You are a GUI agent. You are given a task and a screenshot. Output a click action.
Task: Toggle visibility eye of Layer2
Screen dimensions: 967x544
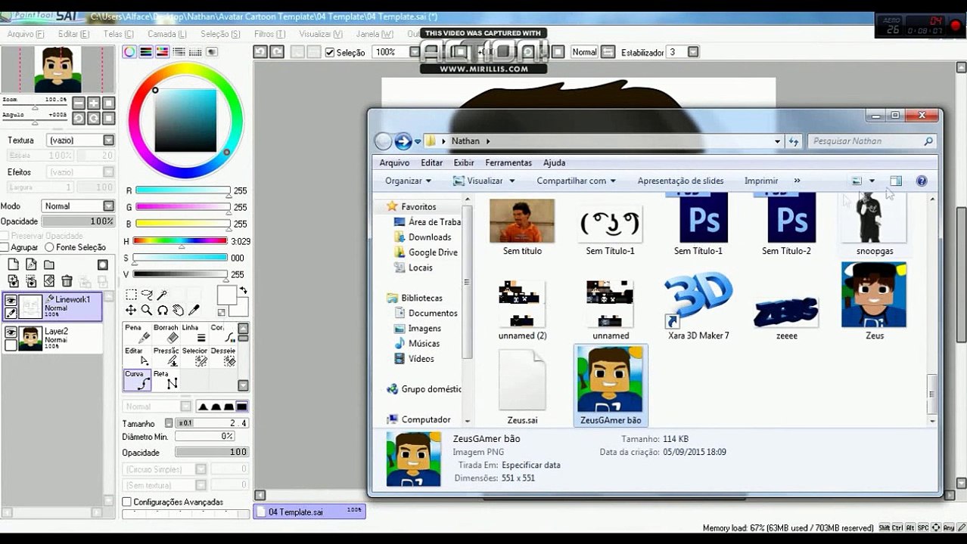11,332
